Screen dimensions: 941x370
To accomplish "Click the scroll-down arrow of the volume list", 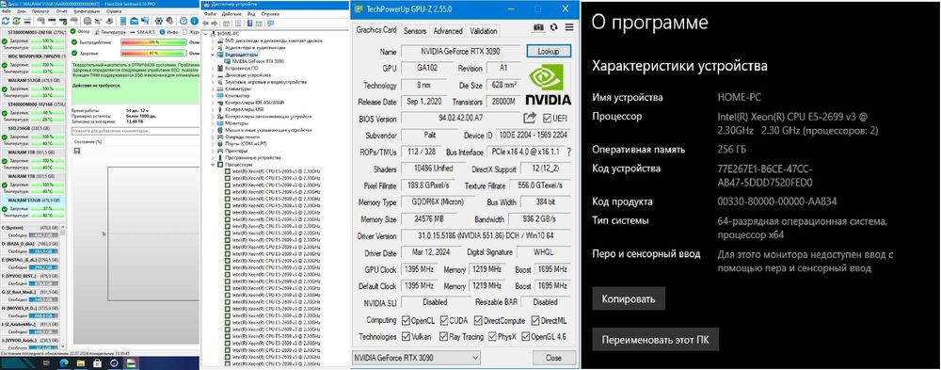I will point(63,346).
